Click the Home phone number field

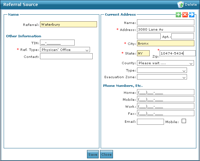coord(166,92)
